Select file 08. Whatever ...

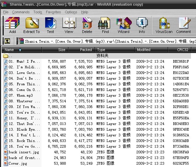coord(24,101)
